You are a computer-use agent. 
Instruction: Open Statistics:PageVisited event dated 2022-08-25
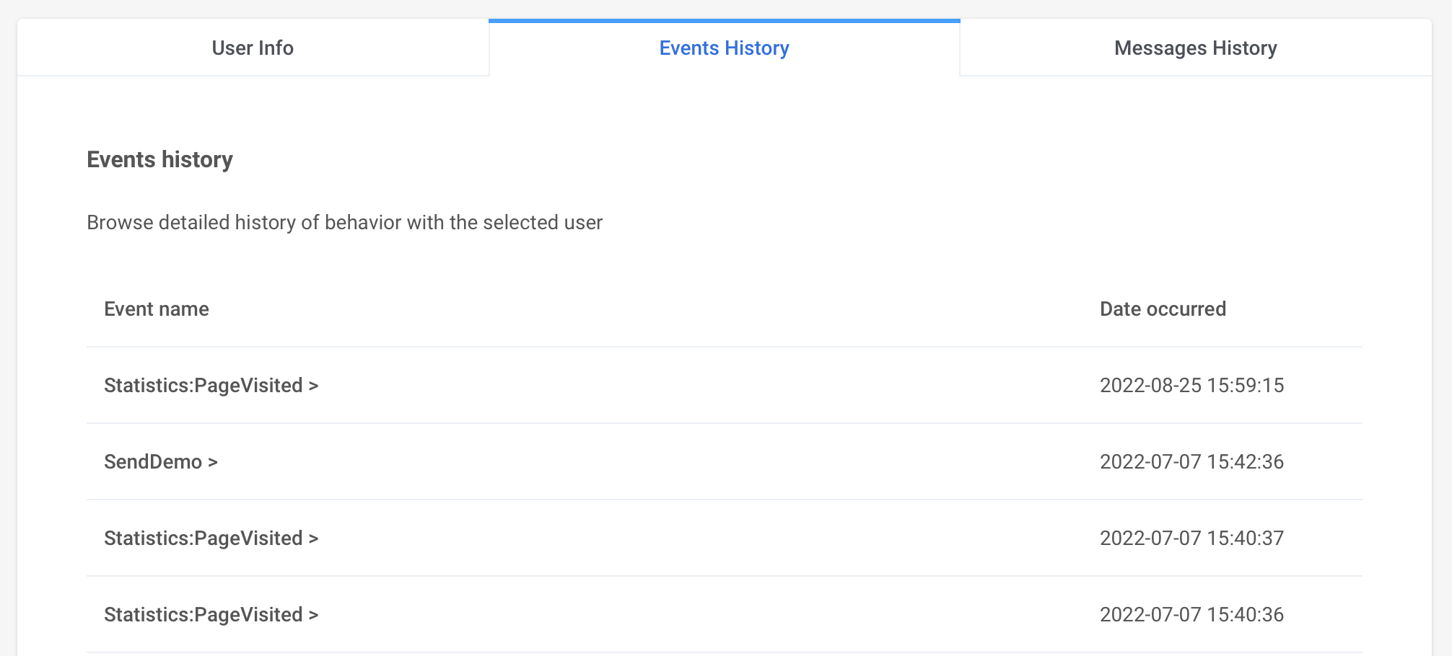click(204, 385)
